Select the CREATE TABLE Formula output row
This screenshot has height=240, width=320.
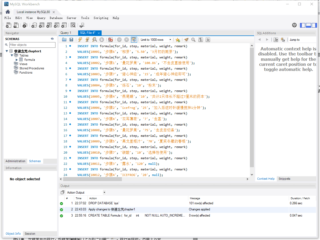(187, 215)
